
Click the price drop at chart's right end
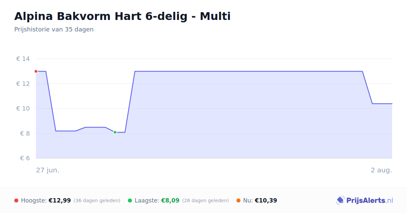pos(367,87)
